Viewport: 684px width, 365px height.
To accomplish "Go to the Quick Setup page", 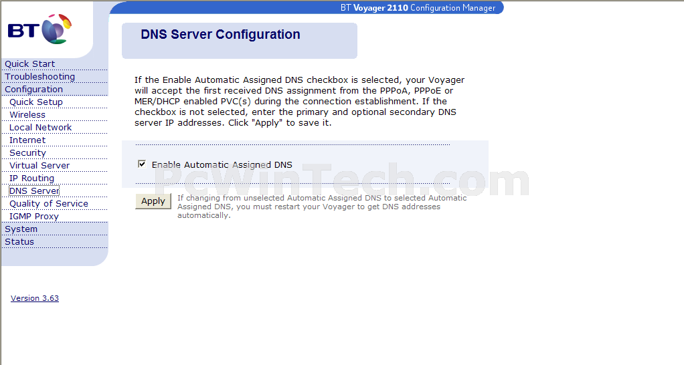I will click(x=36, y=102).
